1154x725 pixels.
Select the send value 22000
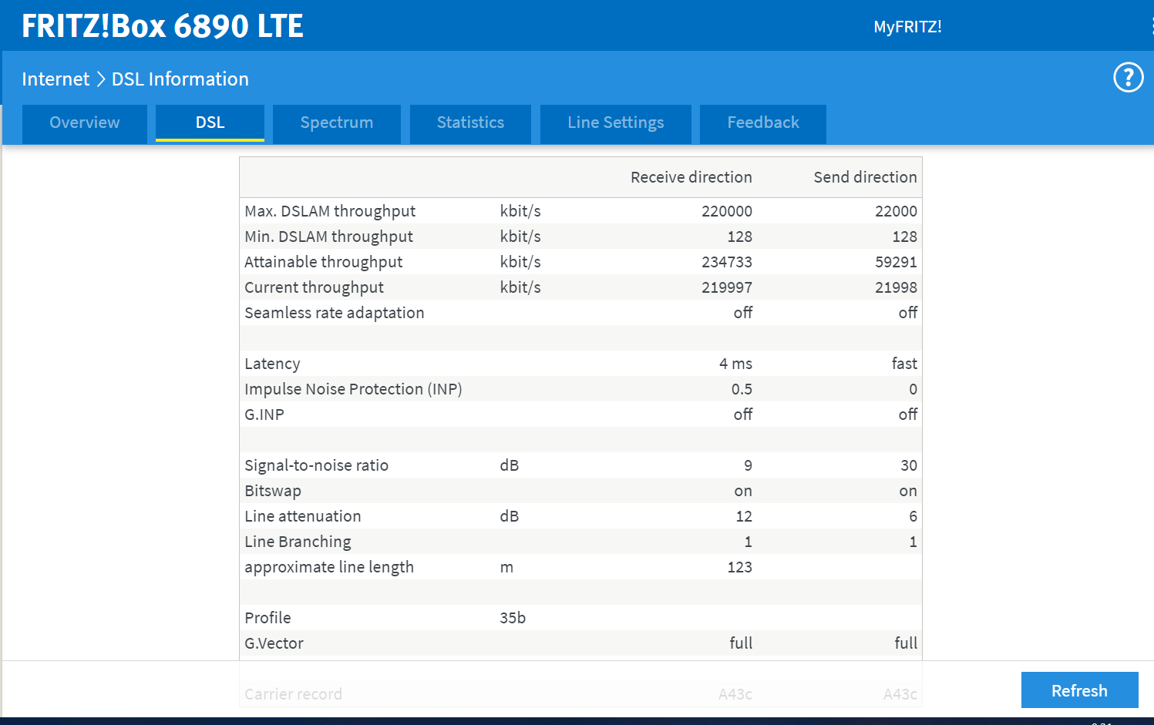click(x=896, y=211)
